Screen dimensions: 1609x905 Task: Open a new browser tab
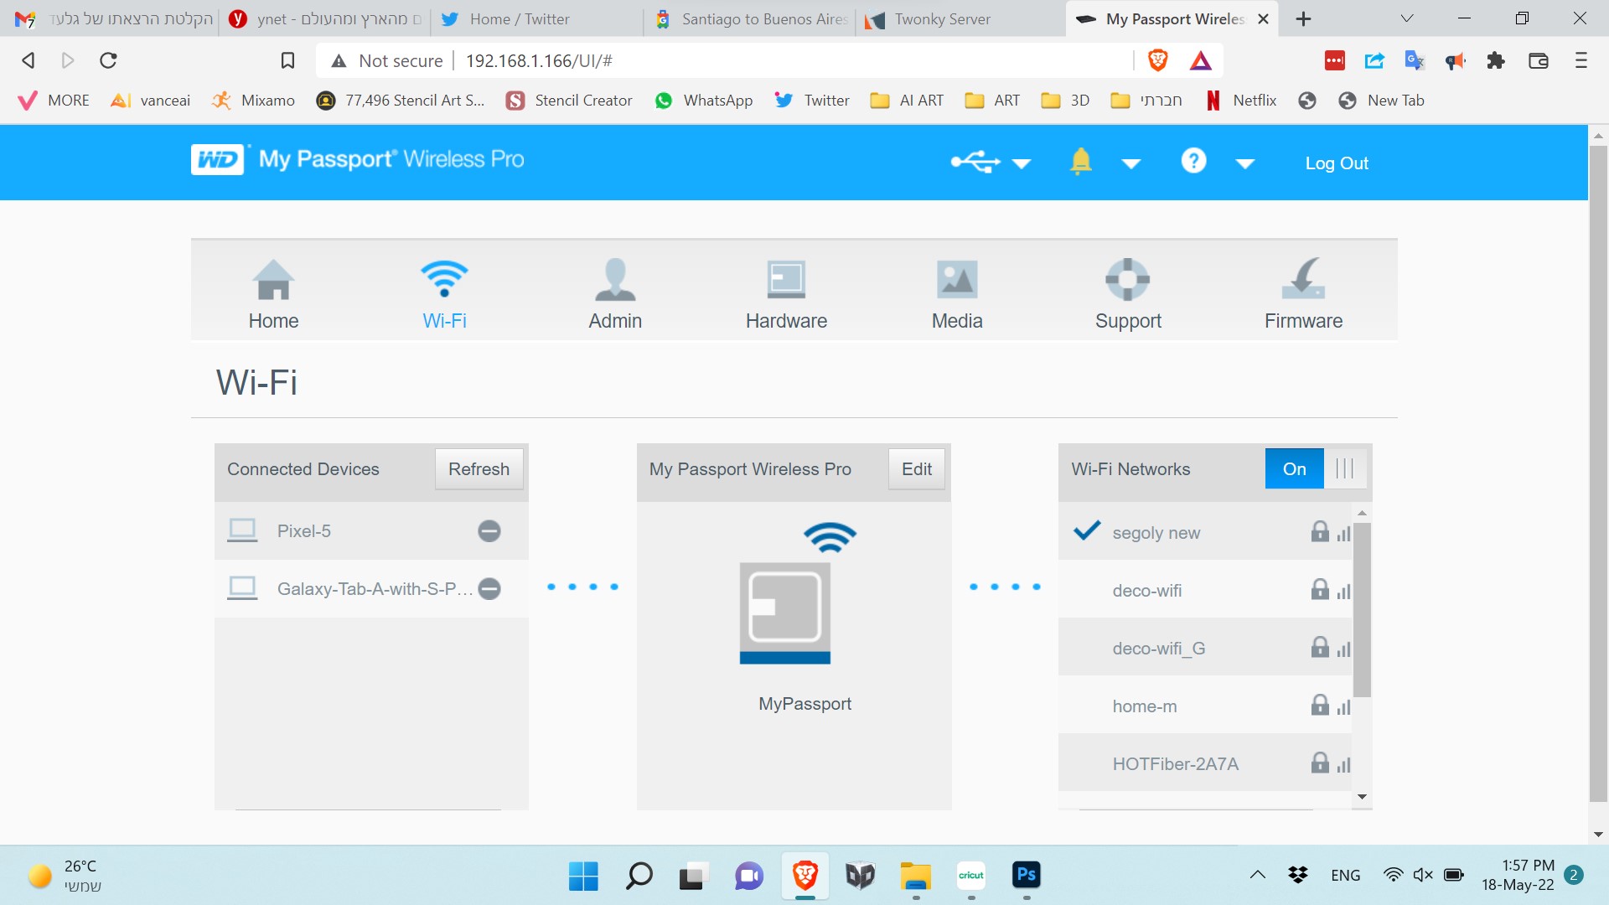pyautogui.click(x=1303, y=18)
